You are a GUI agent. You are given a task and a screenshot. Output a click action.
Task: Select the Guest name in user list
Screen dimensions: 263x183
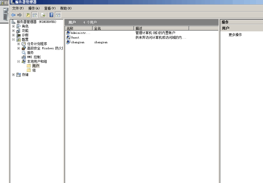point(75,37)
